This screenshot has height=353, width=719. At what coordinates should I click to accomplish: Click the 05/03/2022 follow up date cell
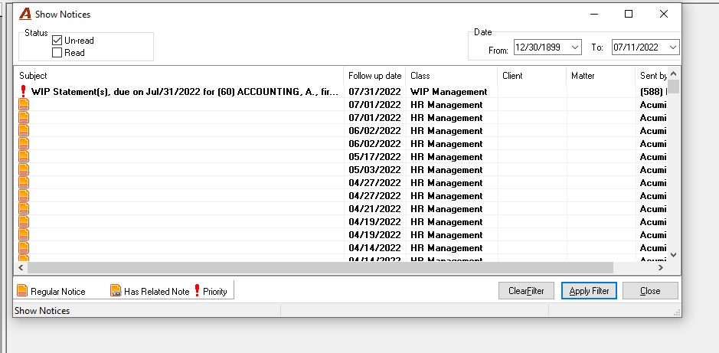[374, 170]
